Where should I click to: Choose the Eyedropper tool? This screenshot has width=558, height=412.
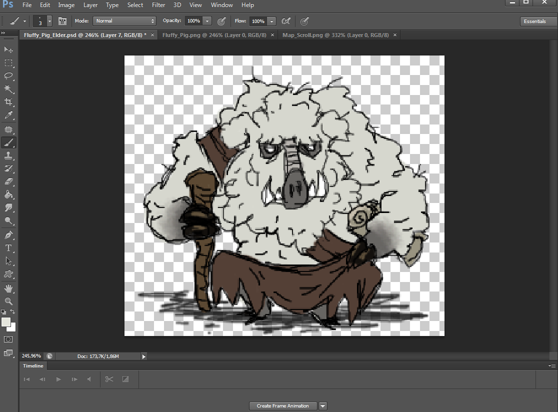pyautogui.click(x=8, y=115)
